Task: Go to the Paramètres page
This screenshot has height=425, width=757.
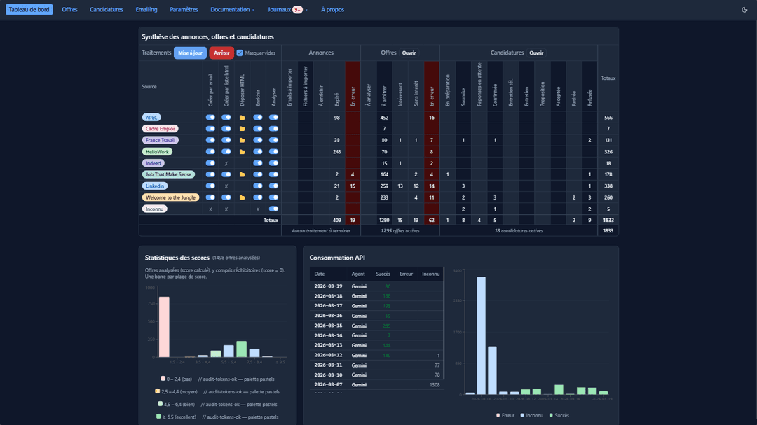Action: (x=184, y=10)
